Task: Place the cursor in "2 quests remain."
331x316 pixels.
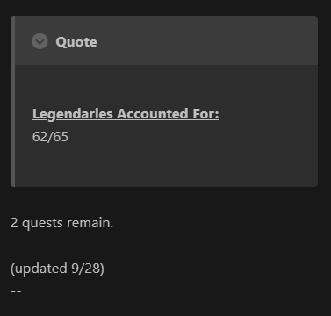Action: coord(61,223)
